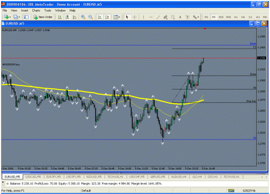Select the Vertical Line drawing tool

click(x=143, y=17)
